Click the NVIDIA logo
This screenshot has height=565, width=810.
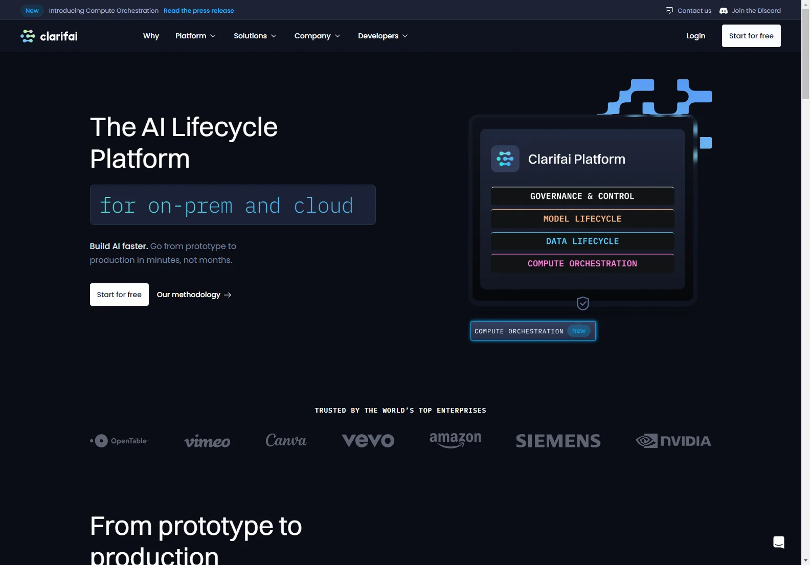673,441
